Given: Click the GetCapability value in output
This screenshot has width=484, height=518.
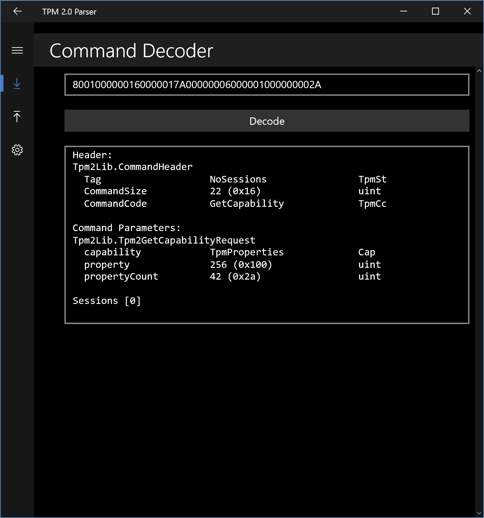Looking at the screenshot, I should pos(247,204).
